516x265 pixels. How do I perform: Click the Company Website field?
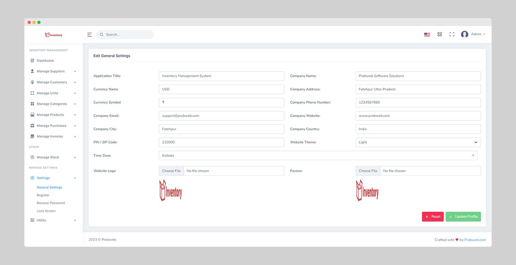pyautogui.click(x=418, y=116)
